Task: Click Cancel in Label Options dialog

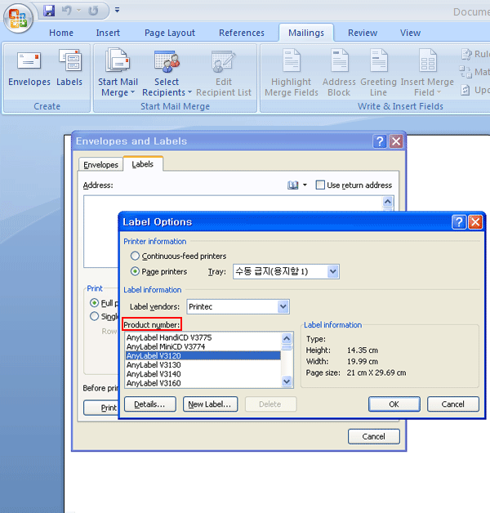Action: 453,404
